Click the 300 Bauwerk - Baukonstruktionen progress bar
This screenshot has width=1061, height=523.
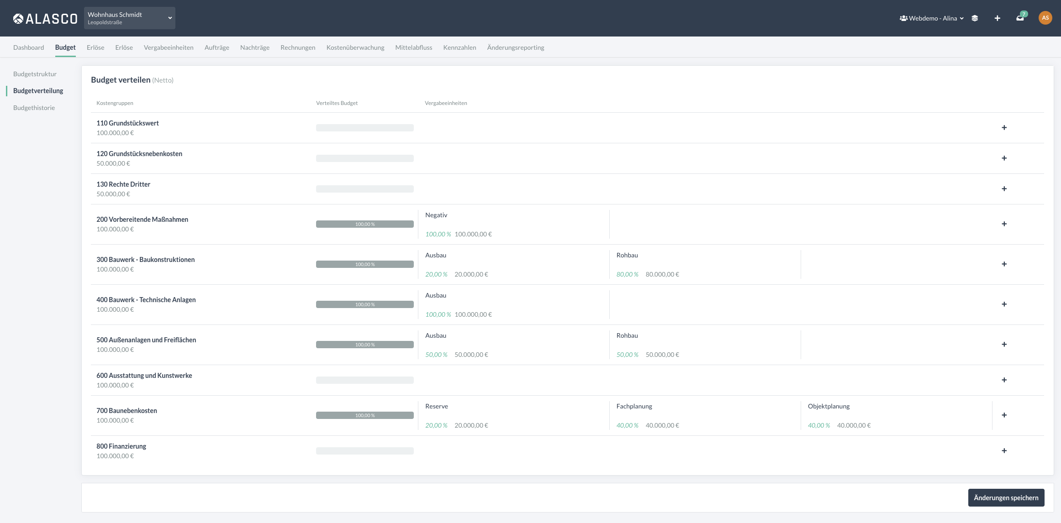pyautogui.click(x=365, y=264)
